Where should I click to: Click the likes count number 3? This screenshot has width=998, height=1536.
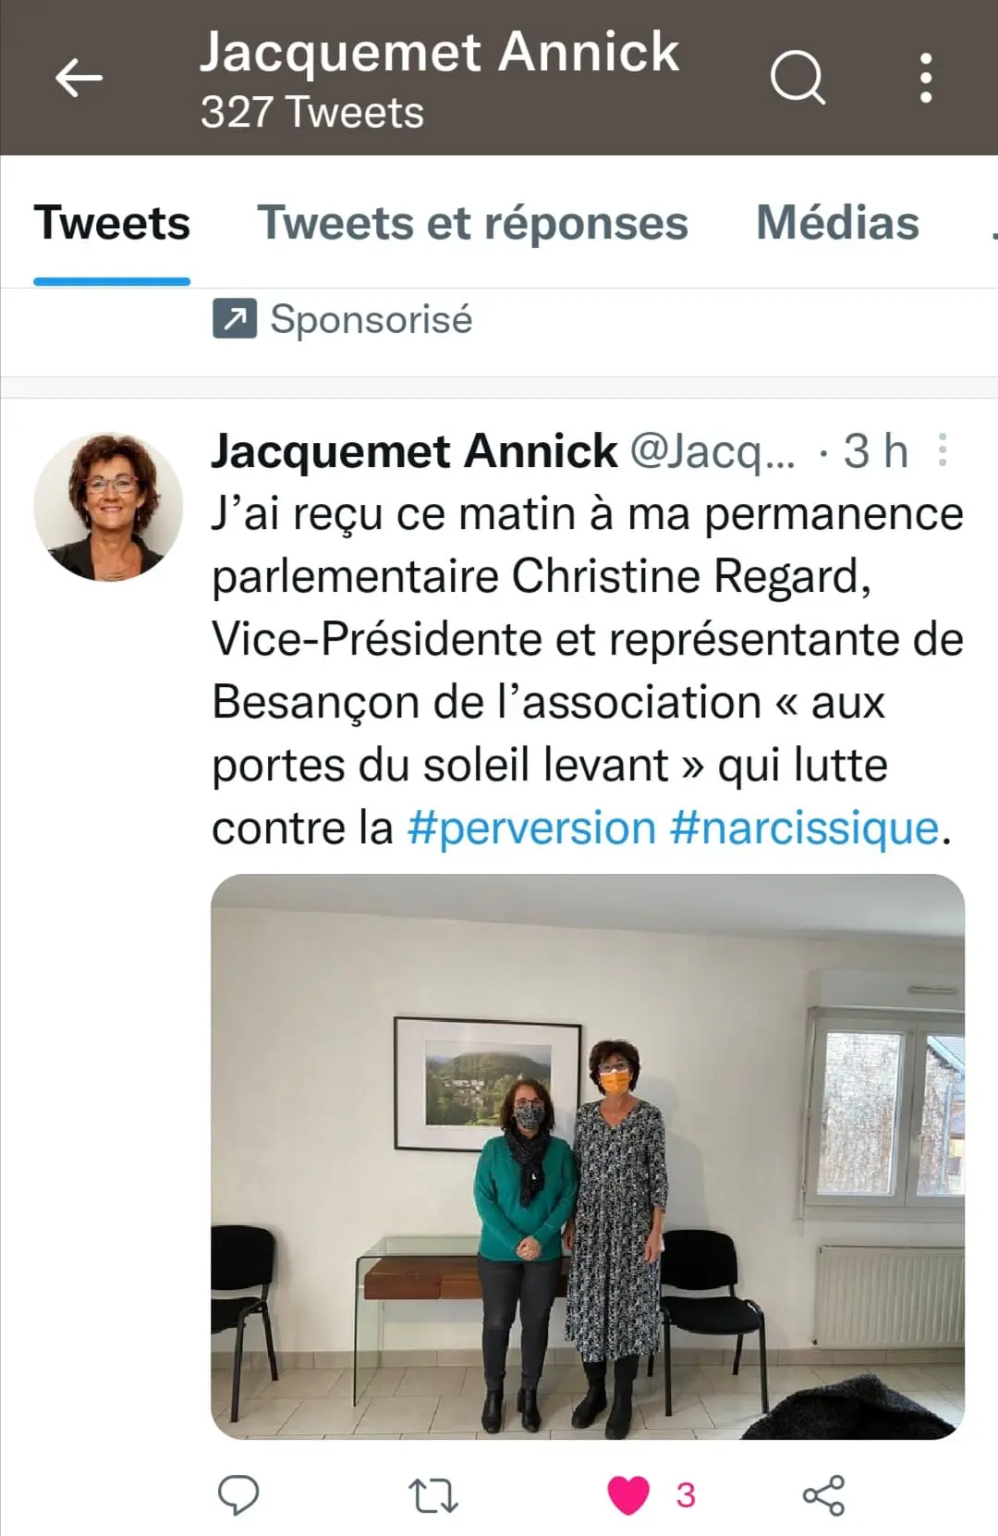point(686,1495)
